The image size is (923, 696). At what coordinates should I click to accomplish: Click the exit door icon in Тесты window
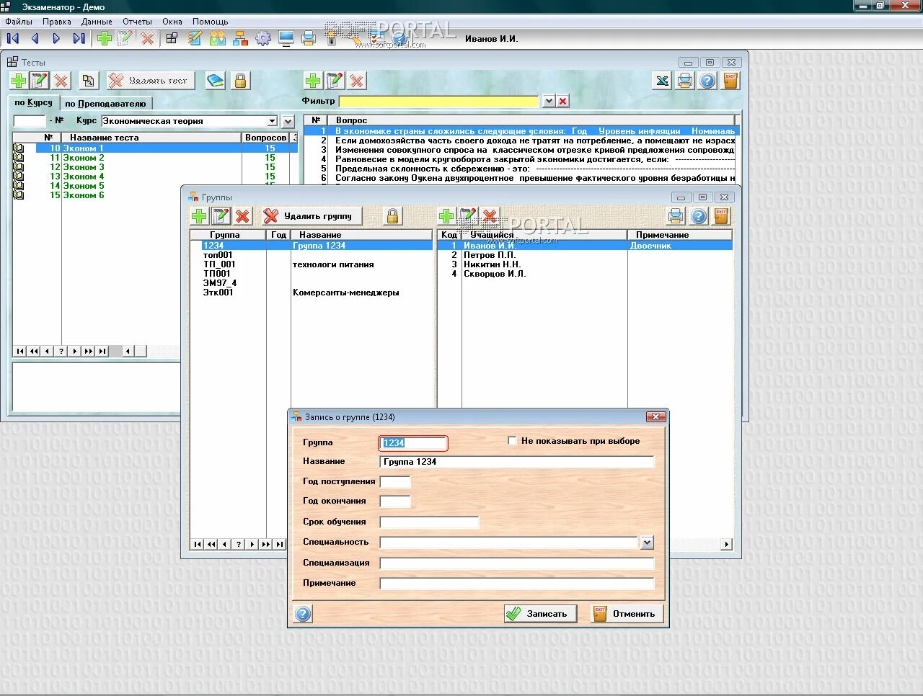point(730,81)
